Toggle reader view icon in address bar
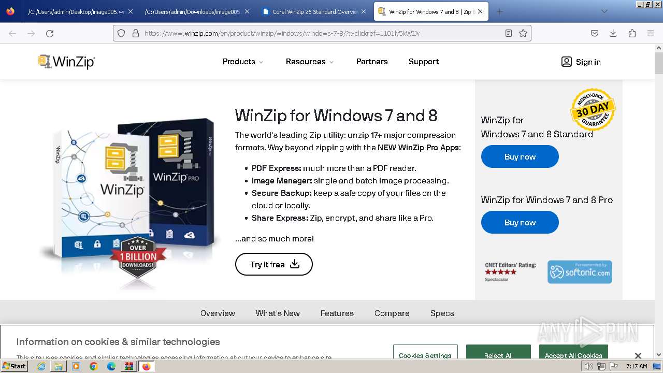This screenshot has width=663, height=373. click(509, 33)
